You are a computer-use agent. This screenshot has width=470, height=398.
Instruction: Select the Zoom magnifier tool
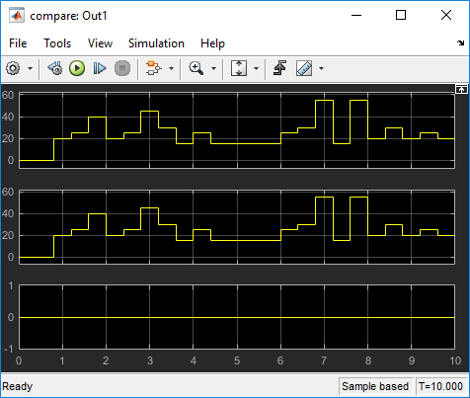pyautogui.click(x=196, y=68)
